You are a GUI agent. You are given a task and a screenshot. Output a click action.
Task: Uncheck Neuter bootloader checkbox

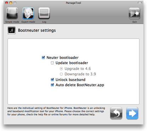(x=43, y=57)
